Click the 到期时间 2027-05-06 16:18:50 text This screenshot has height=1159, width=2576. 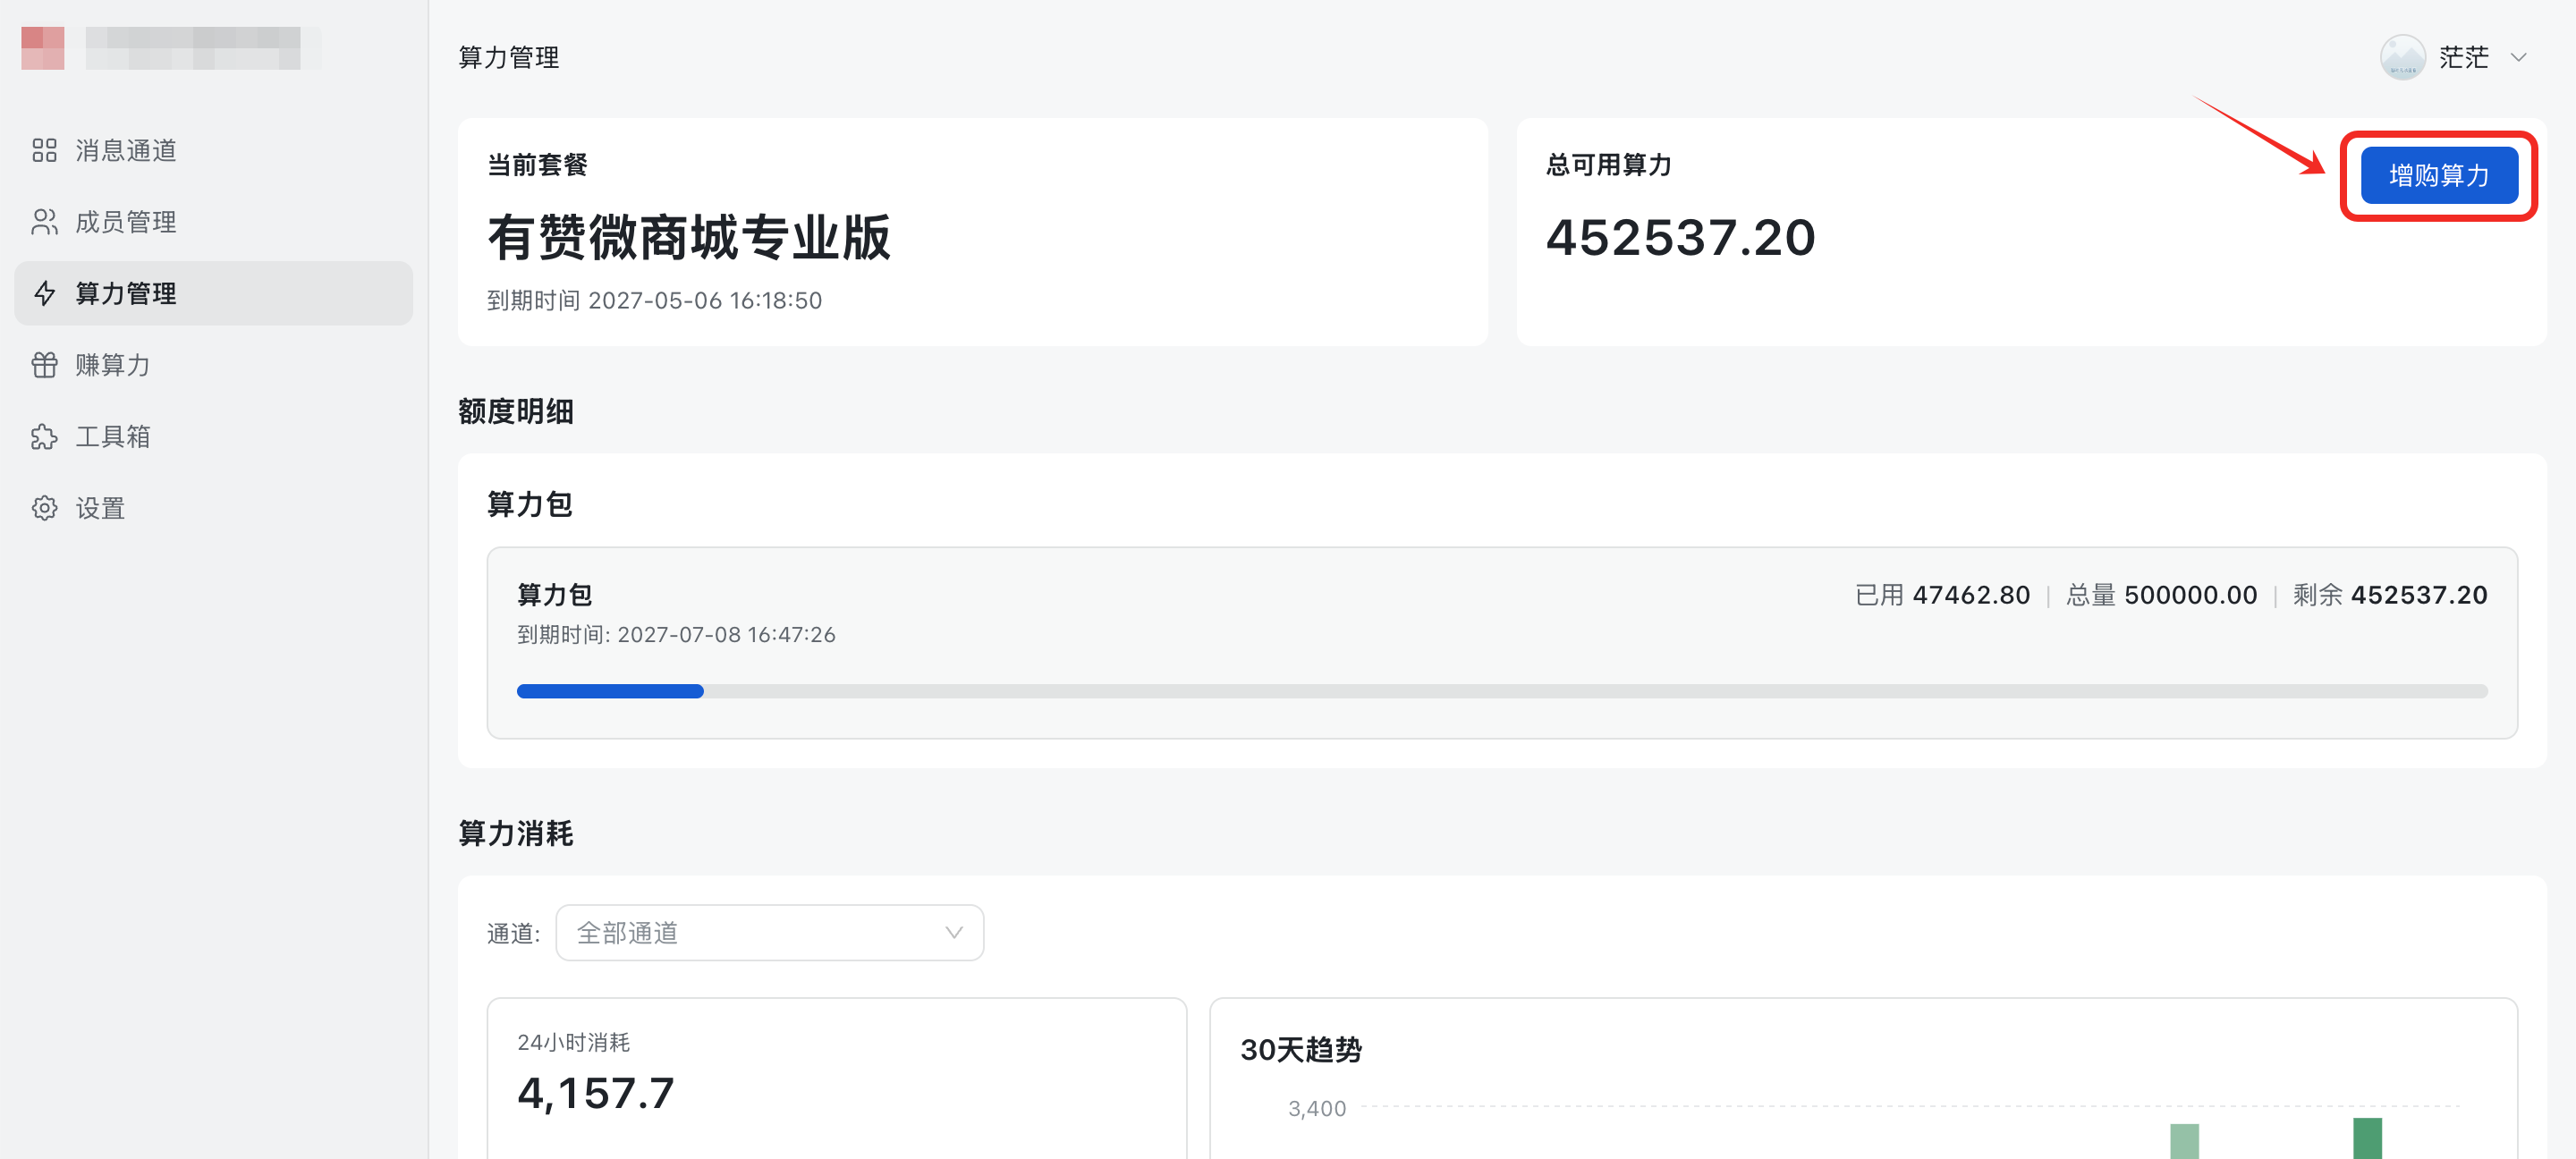(x=654, y=301)
